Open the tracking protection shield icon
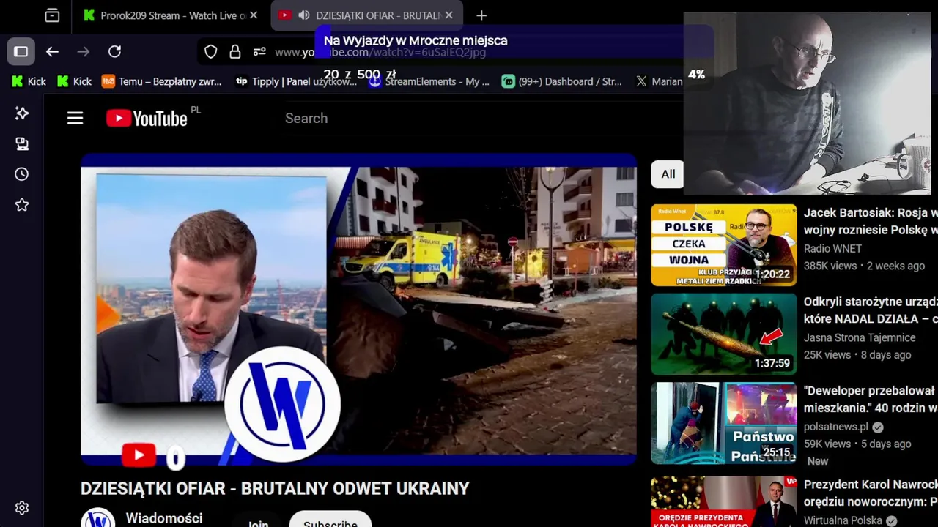This screenshot has height=527, width=938. pyautogui.click(x=211, y=51)
